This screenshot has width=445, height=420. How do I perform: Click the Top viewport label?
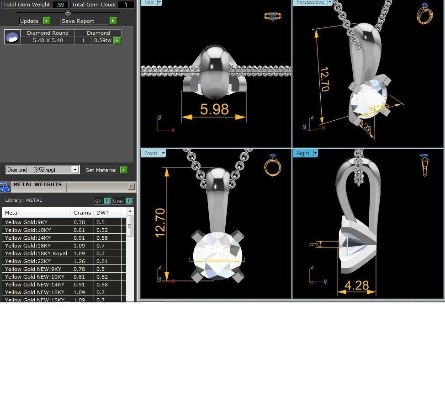point(149,2)
